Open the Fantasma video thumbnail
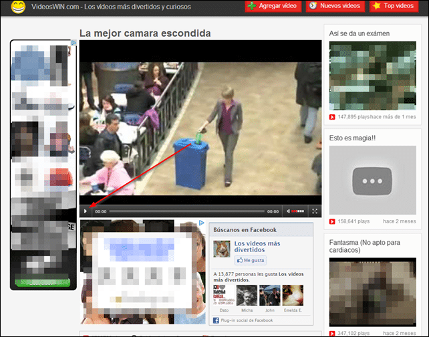This screenshot has height=337, width=429. coord(373,292)
